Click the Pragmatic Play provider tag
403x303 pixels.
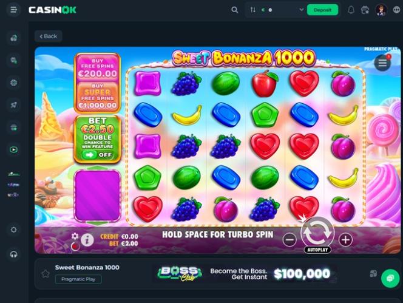click(78, 279)
